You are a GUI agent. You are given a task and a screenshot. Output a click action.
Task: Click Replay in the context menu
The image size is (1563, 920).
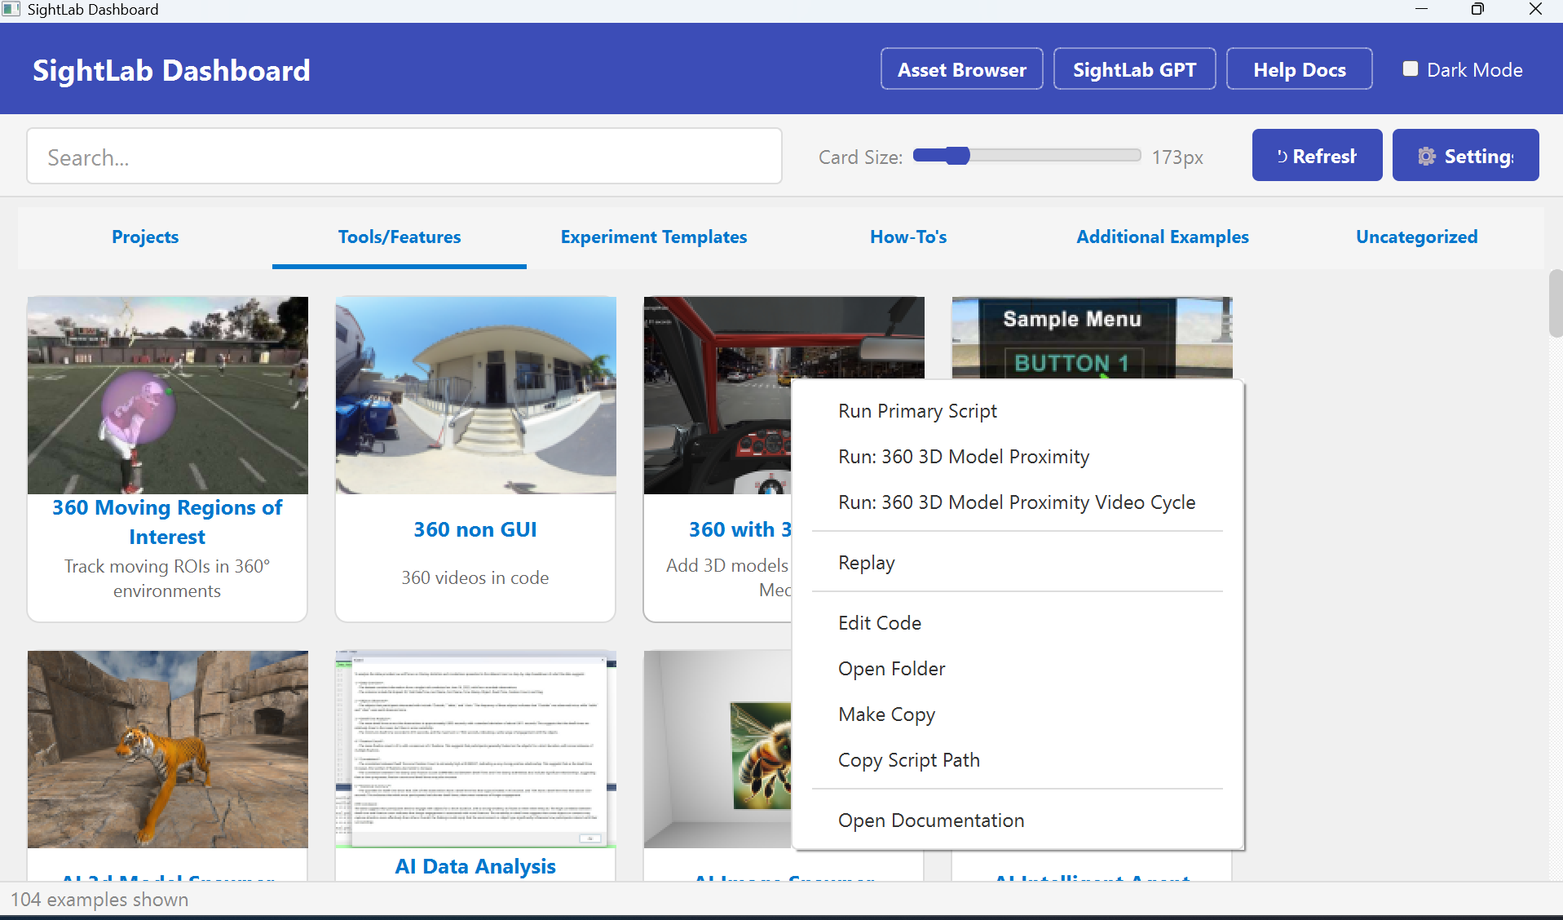[x=866, y=563]
